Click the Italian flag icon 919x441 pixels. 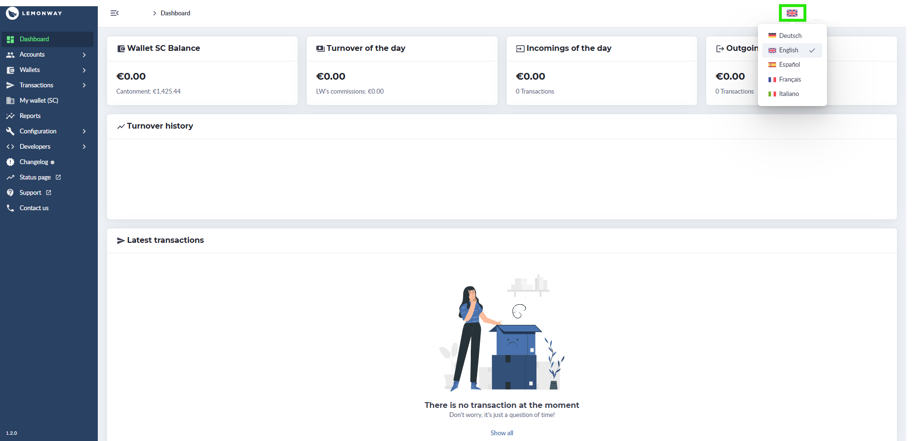click(772, 94)
